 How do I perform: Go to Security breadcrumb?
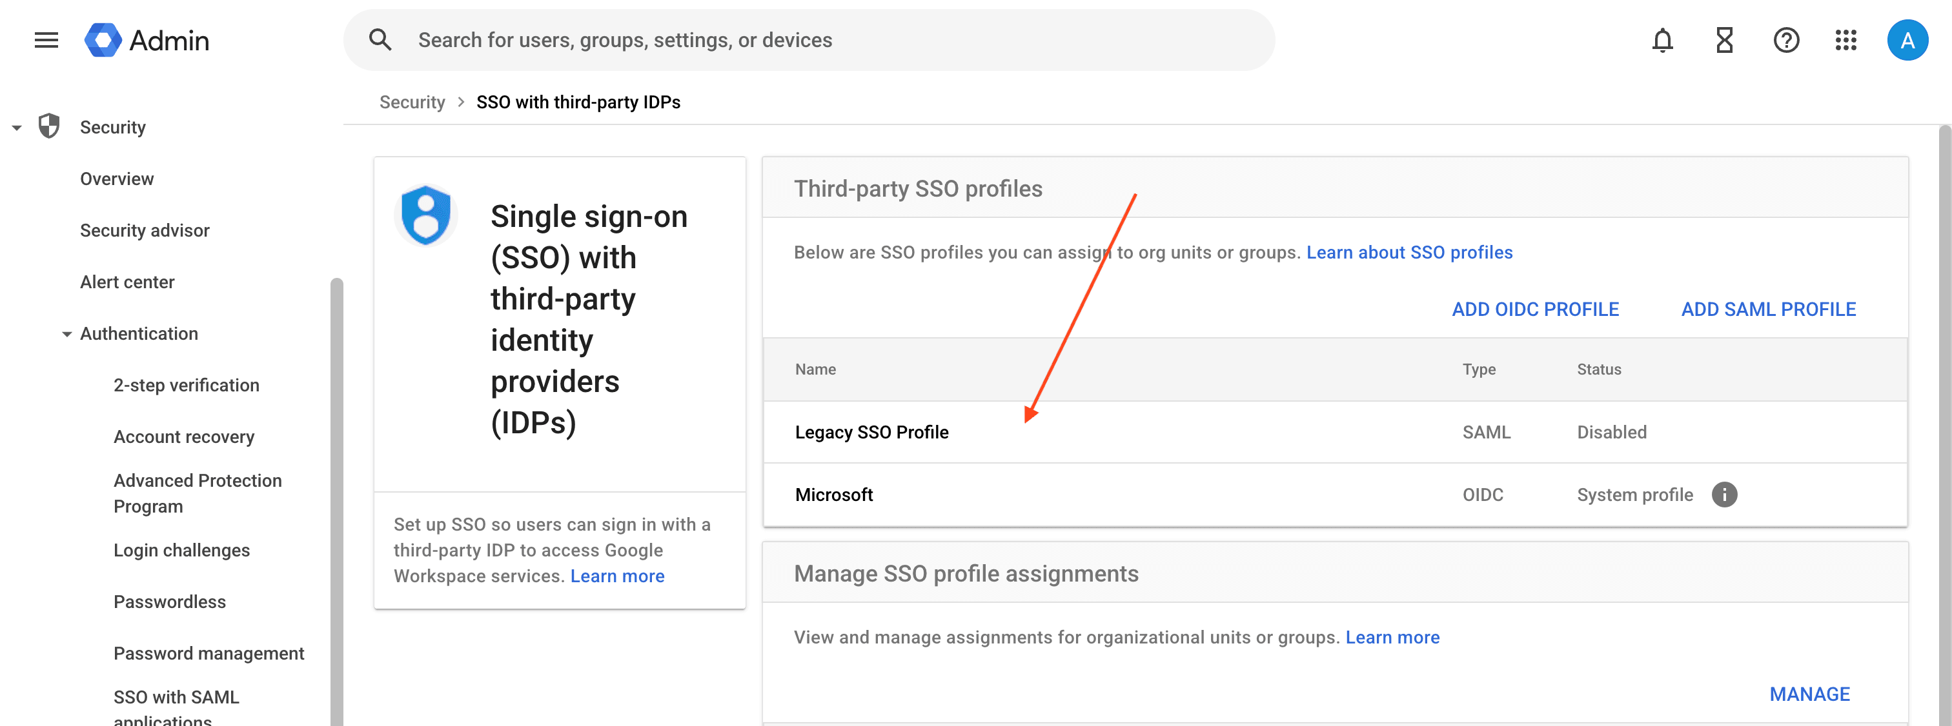click(x=412, y=103)
